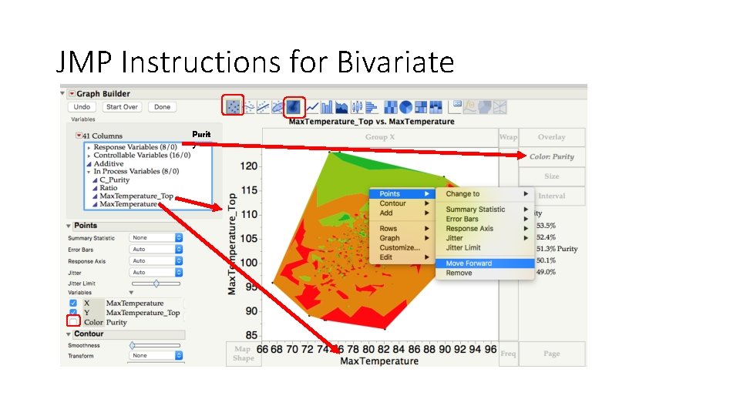The height and width of the screenshot is (416, 740).
Task: Choose Move Forward in submenu
Action: point(485,263)
